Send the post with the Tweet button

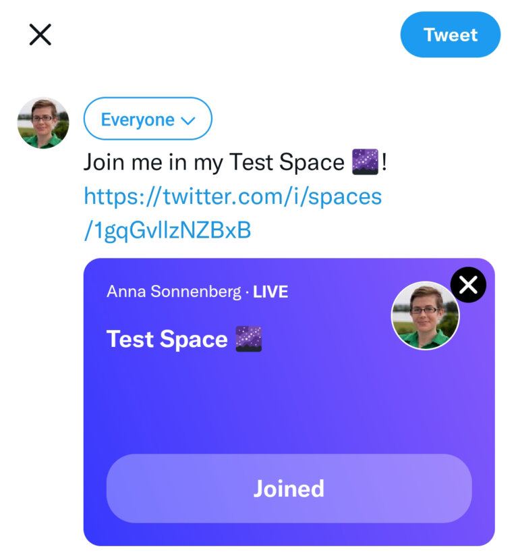pyautogui.click(x=450, y=34)
